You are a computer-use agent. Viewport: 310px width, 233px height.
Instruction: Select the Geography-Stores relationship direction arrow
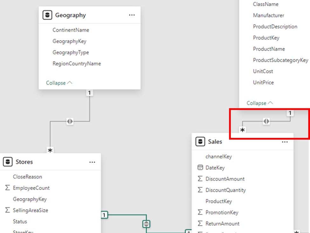(70, 121)
